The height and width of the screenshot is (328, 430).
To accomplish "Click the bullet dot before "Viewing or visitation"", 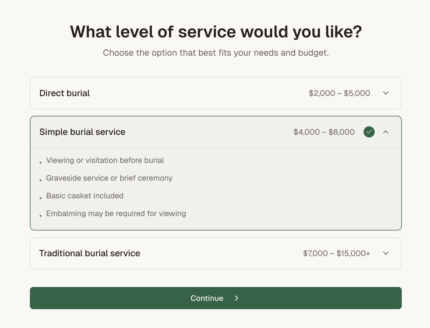I will point(41,163).
